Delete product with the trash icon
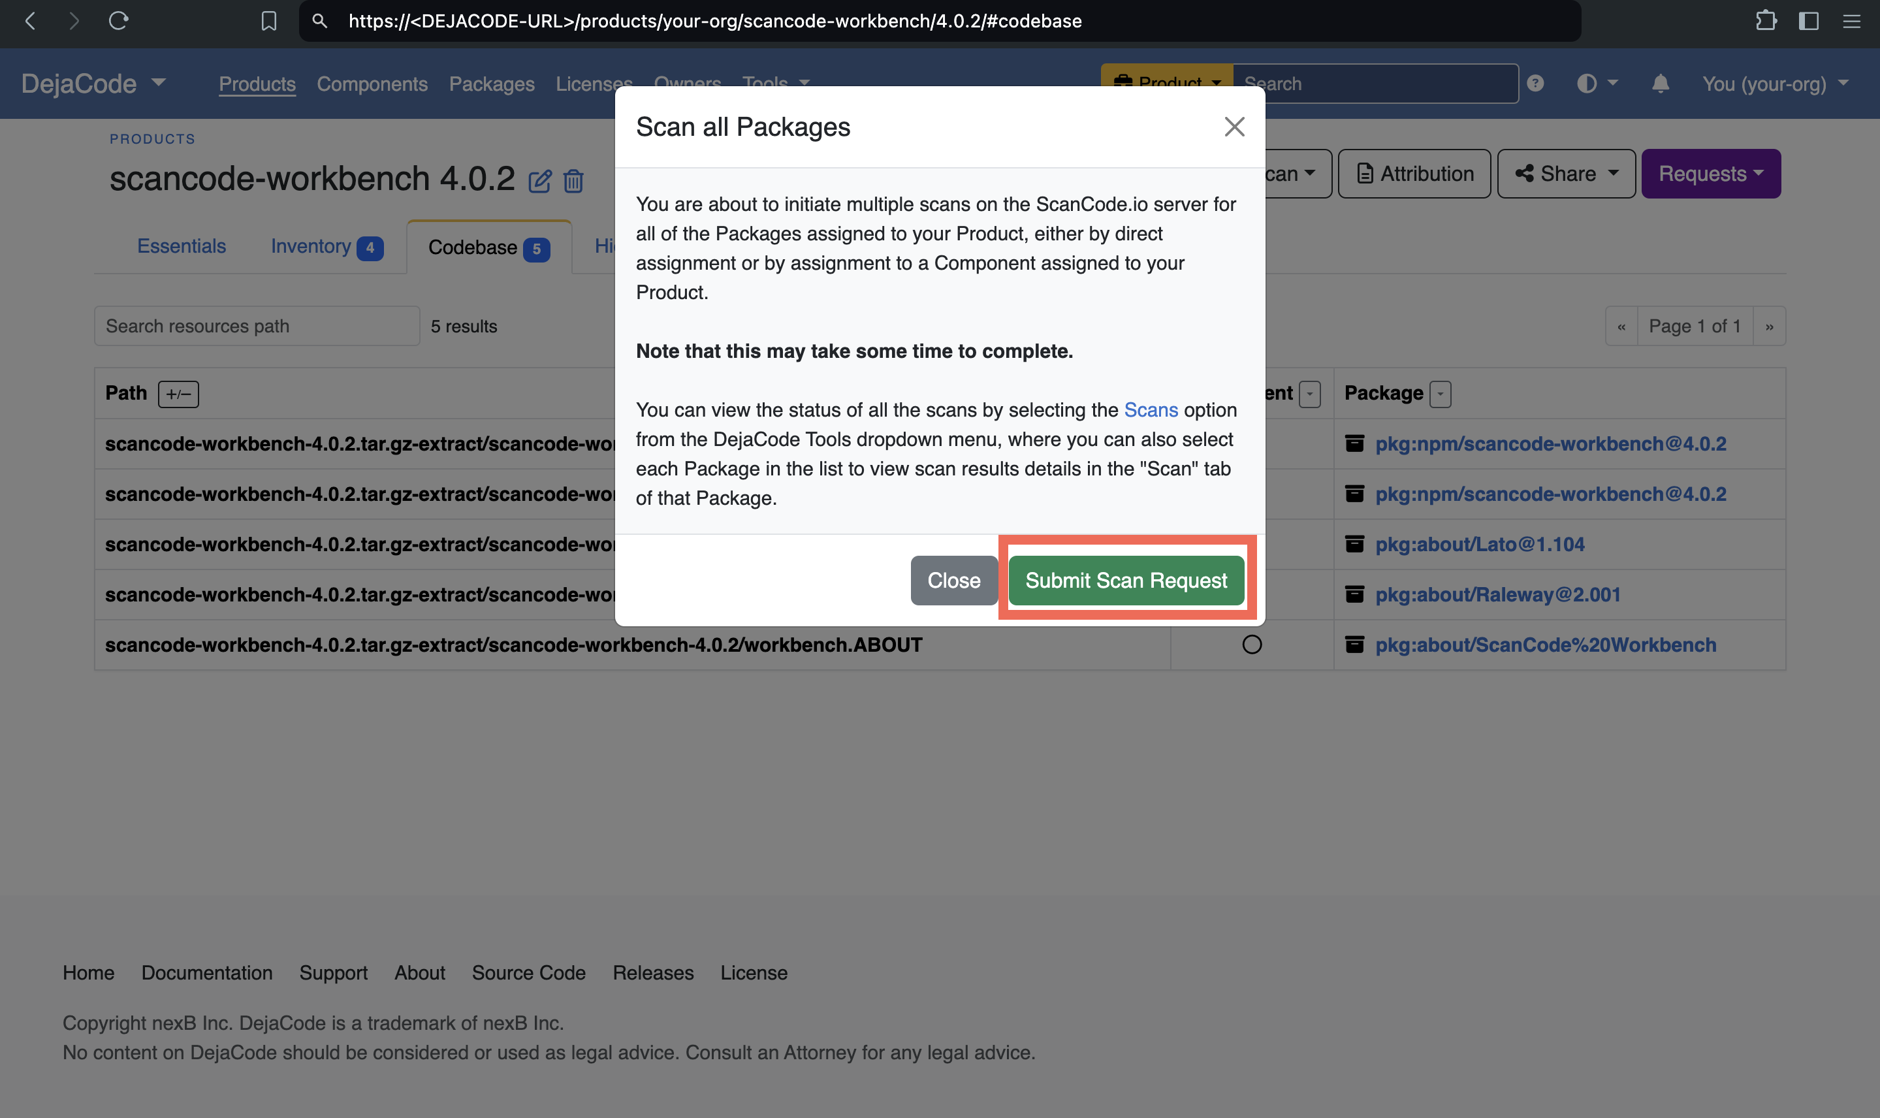 [x=573, y=182]
